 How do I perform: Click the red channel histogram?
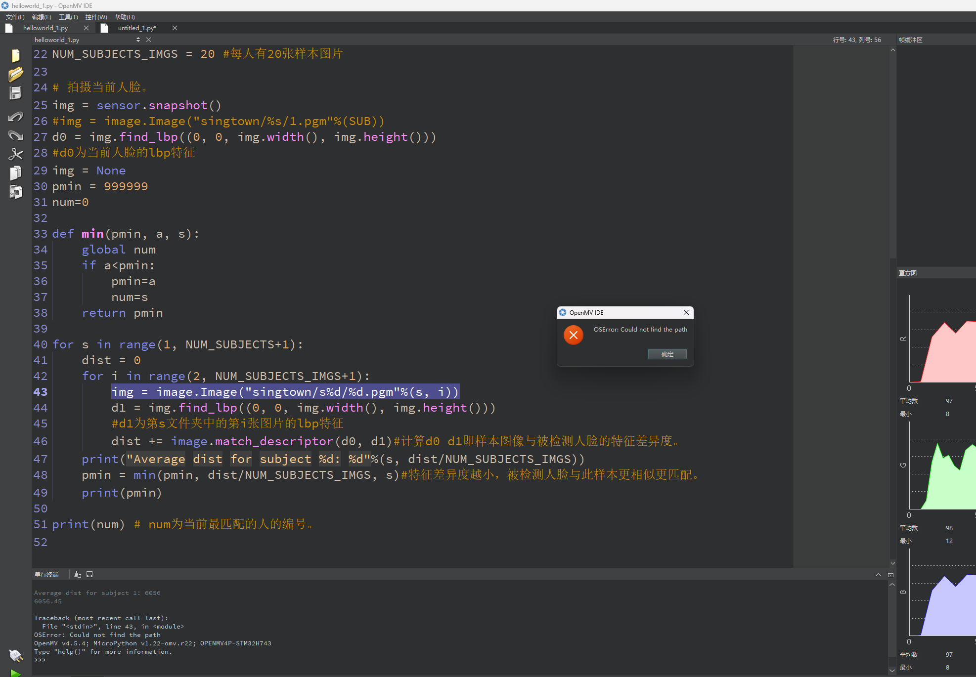(942, 339)
